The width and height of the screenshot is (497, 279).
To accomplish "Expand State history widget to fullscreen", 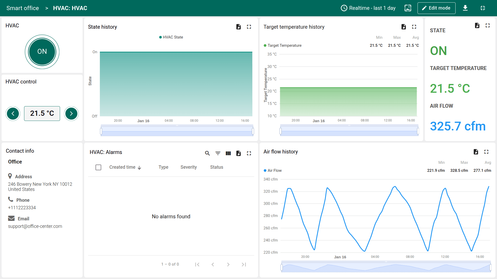I will (x=249, y=27).
